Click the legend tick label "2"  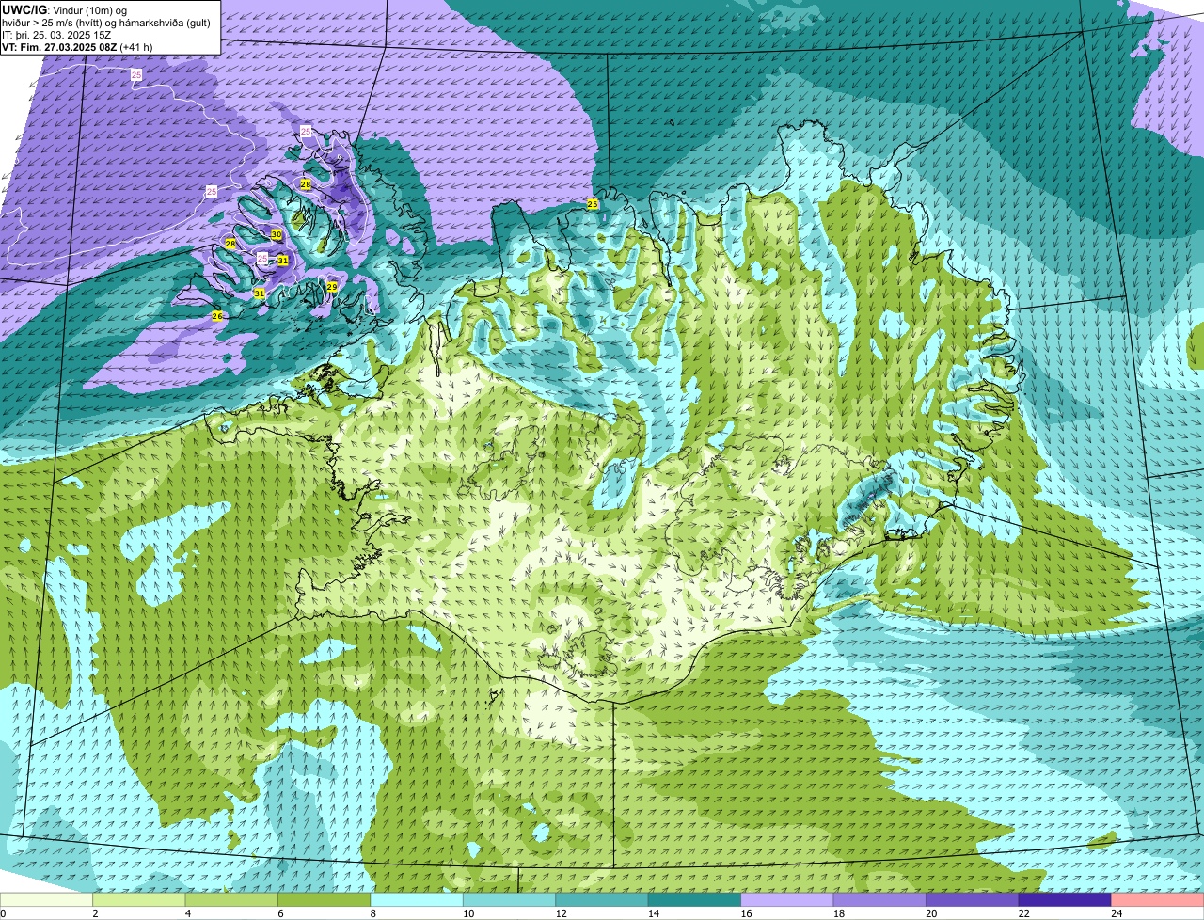coord(95,913)
